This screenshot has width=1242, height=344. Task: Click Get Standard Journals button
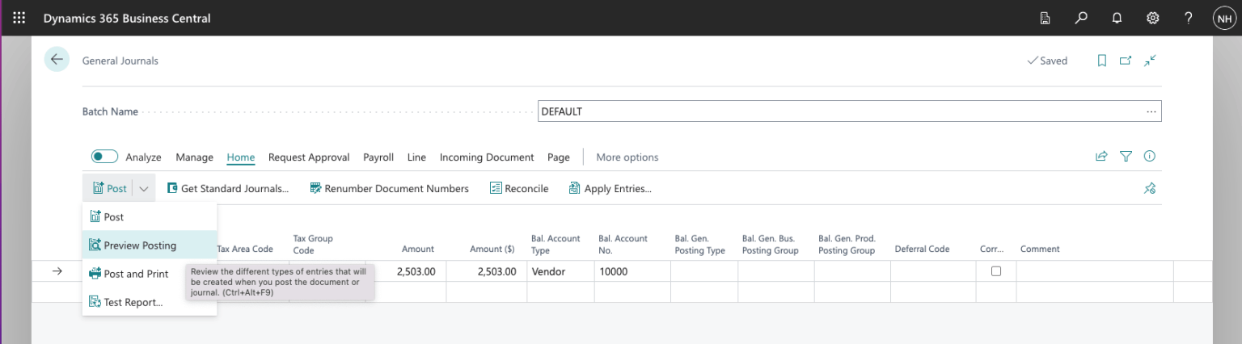click(x=228, y=188)
